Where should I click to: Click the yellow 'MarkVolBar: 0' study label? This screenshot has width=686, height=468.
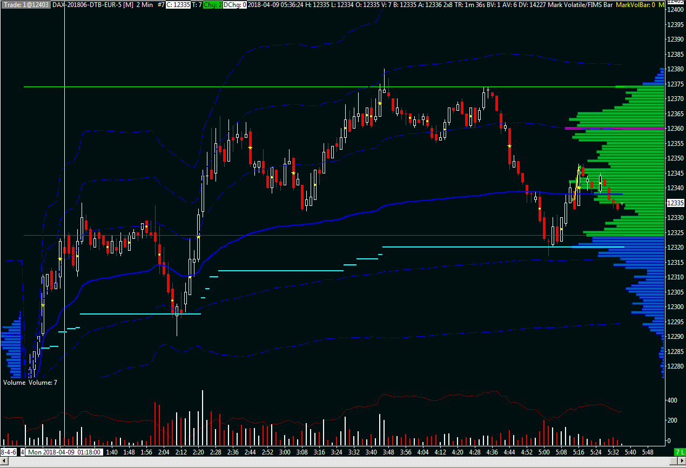tap(634, 4)
